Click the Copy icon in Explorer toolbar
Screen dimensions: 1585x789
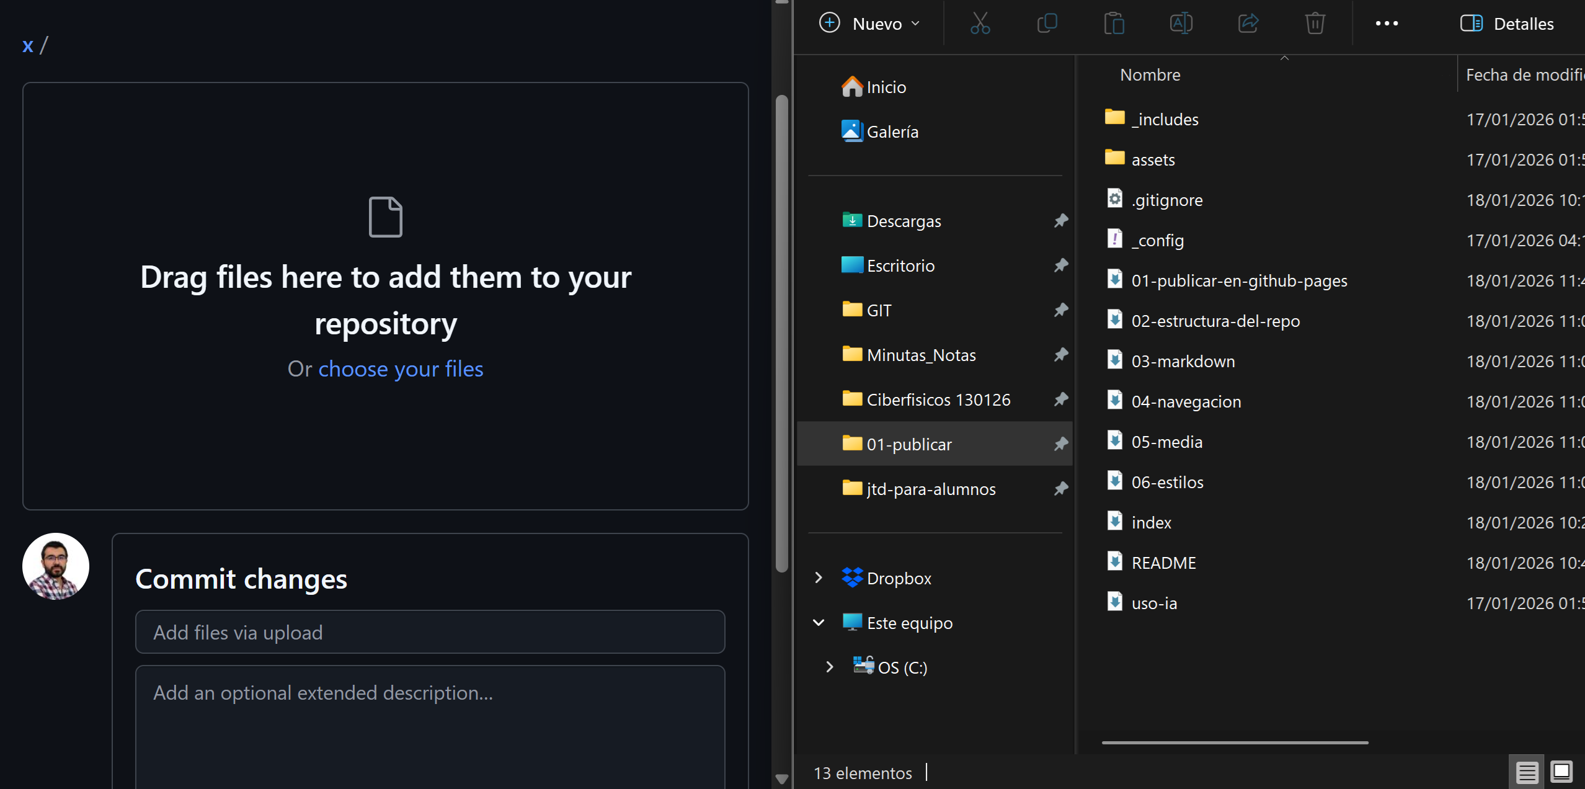tap(1047, 24)
